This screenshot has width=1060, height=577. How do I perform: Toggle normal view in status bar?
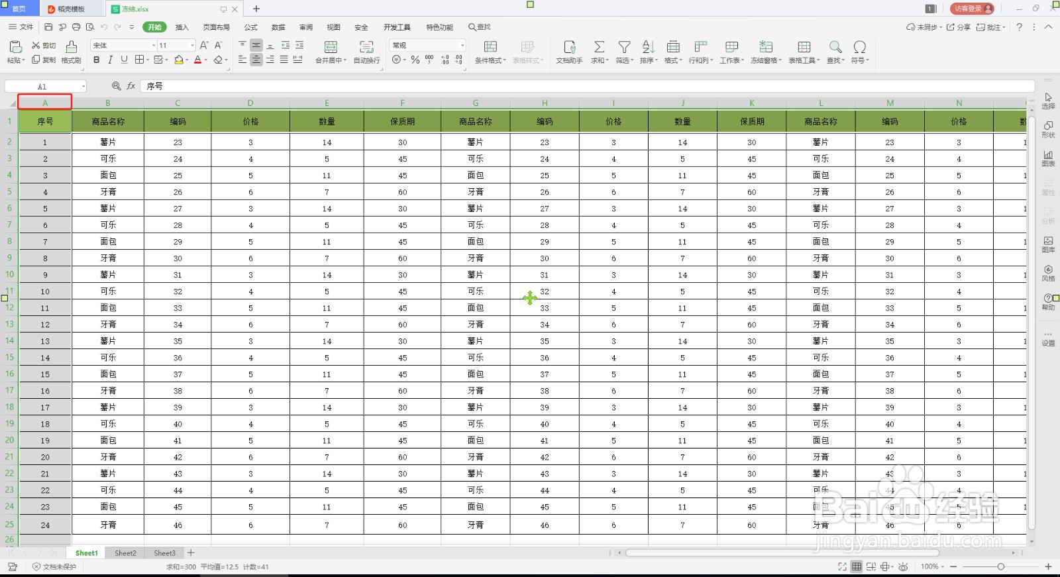click(x=857, y=566)
